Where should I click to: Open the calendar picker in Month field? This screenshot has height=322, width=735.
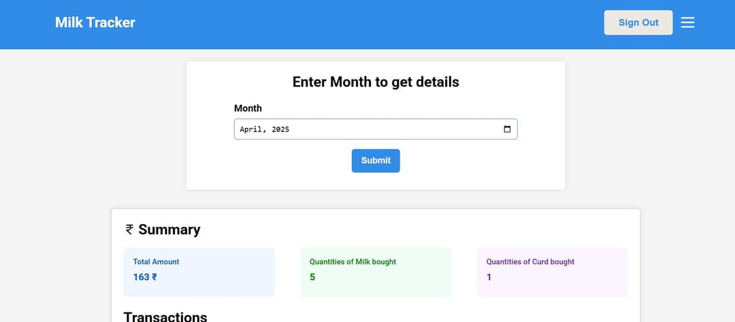coord(507,129)
